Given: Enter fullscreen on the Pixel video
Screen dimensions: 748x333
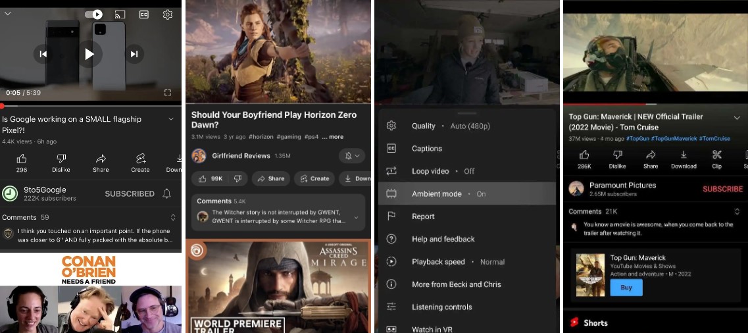Looking at the screenshot, I should [168, 93].
